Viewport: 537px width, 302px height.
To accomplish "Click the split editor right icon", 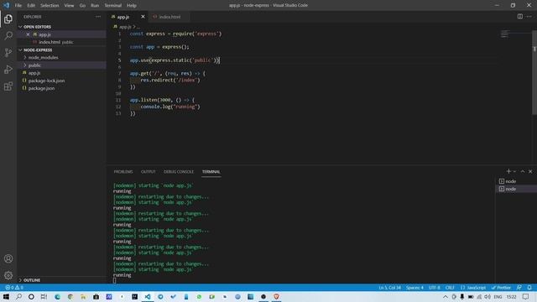I will pyautogui.click(x=520, y=17).
